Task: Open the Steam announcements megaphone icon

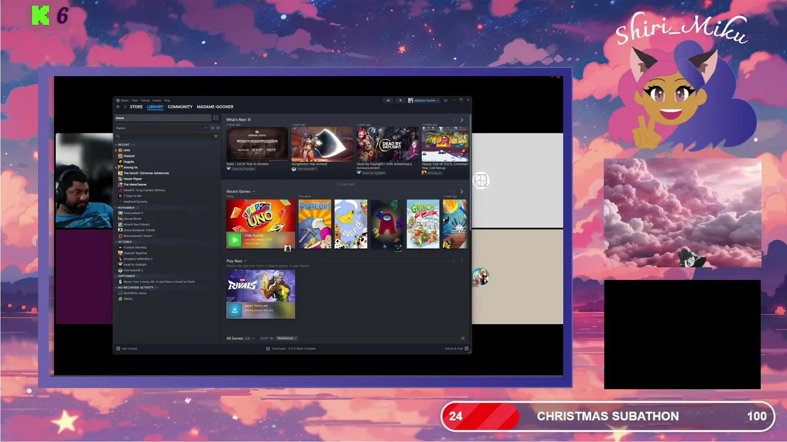Action: (388, 101)
